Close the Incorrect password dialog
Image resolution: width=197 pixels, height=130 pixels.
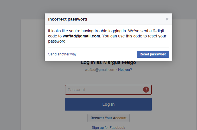pyautogui.click(x=167, y=19)
